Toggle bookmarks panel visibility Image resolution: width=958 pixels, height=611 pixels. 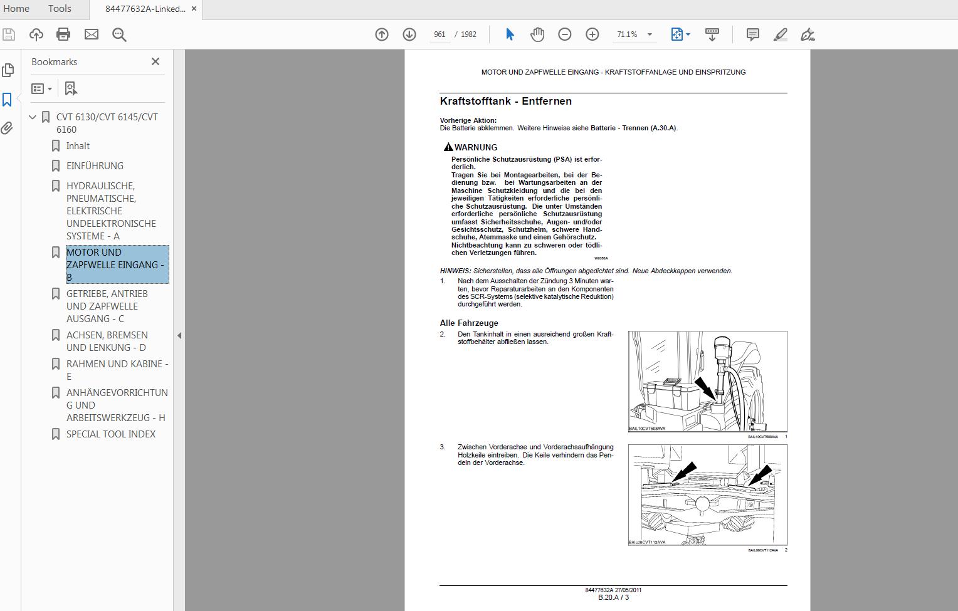click(x=8, y=99)
